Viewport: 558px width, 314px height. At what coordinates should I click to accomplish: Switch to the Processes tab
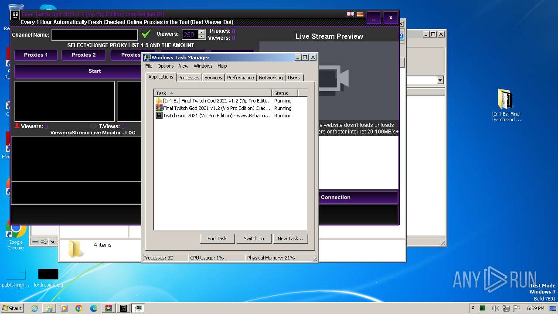click(189, 78)
